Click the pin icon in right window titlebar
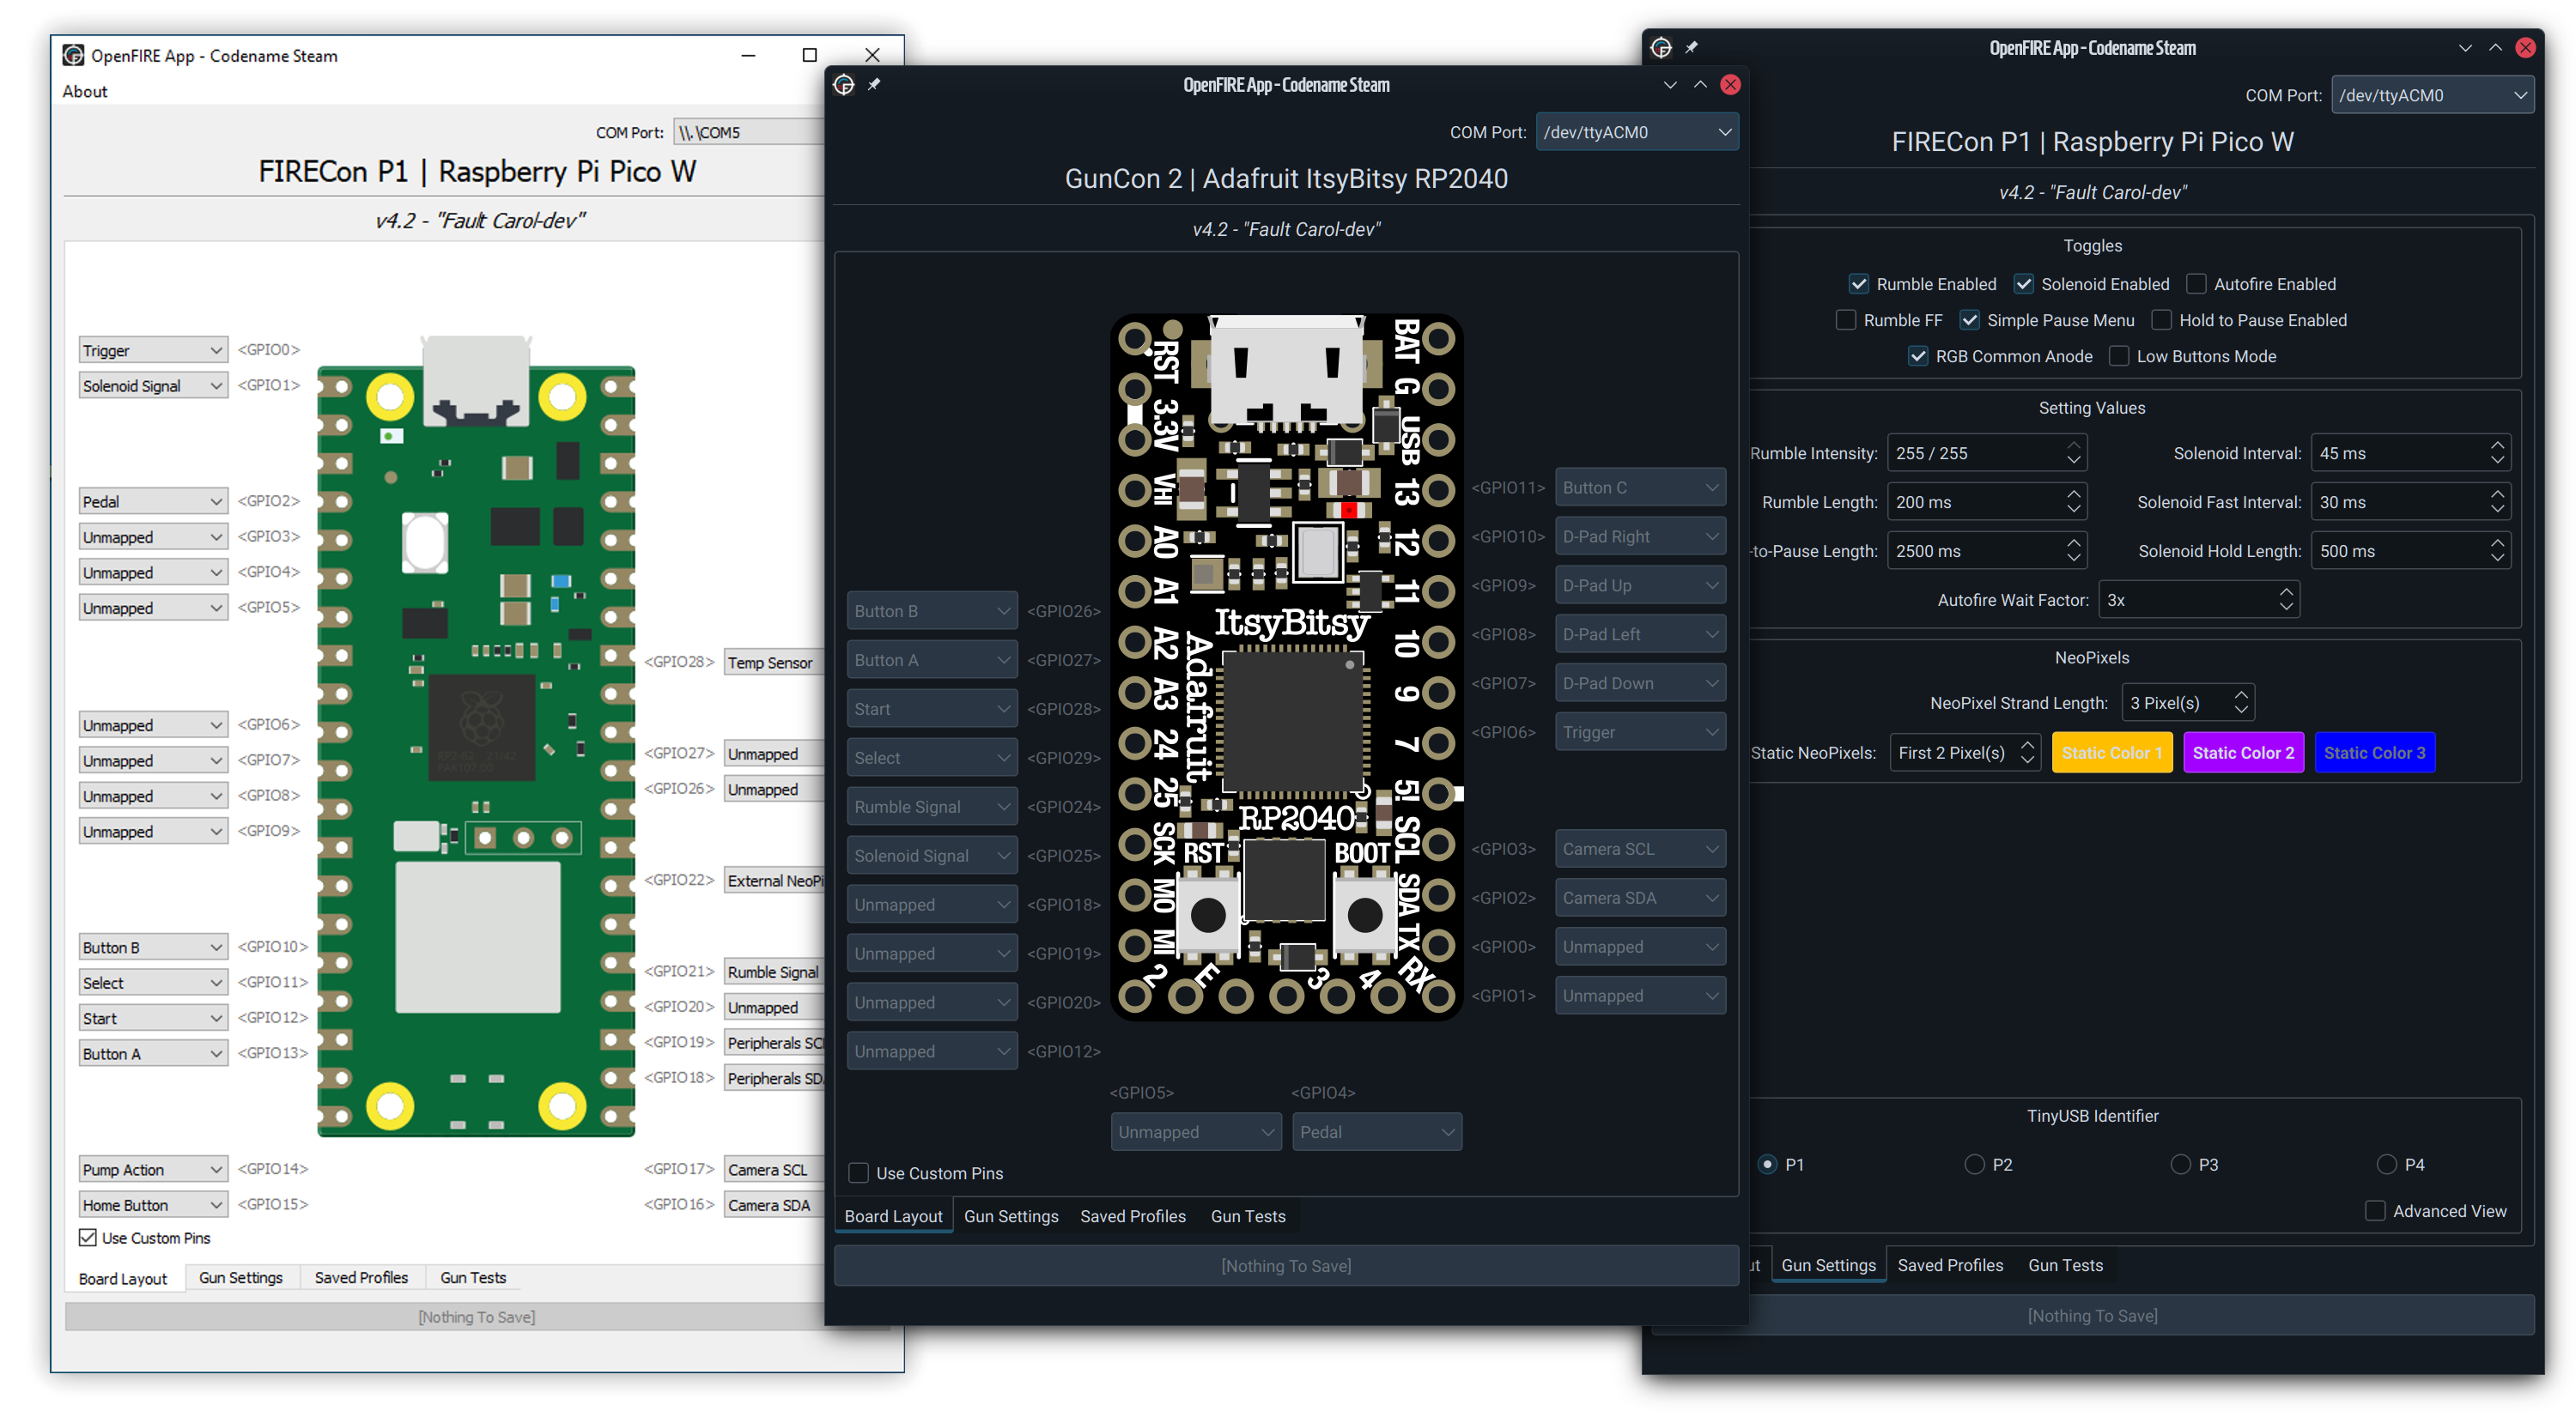This screenshot has height=1417, width=2576. point(1691,48)
